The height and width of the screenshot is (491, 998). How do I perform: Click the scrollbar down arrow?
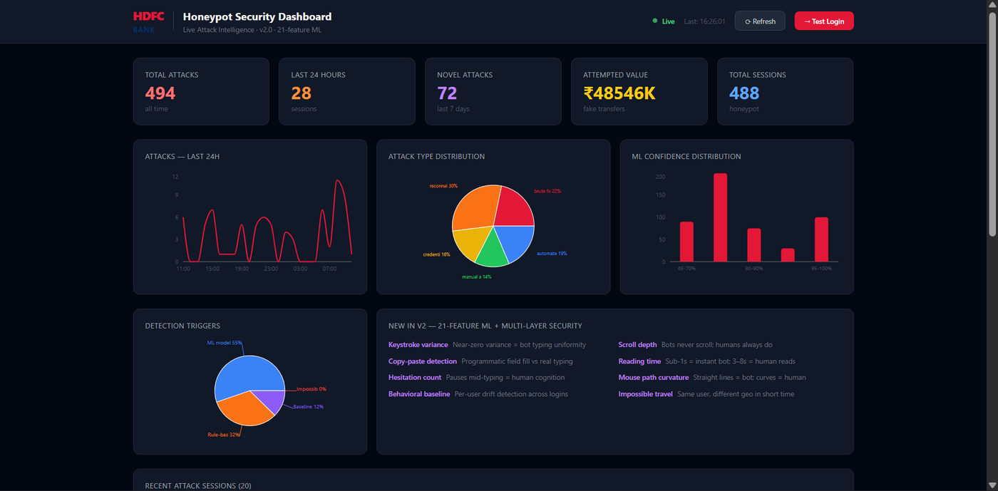(x=992, y=485)
